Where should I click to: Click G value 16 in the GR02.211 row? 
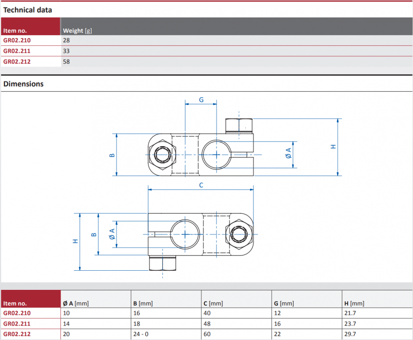pyautogui.click(x=277, y=324)
